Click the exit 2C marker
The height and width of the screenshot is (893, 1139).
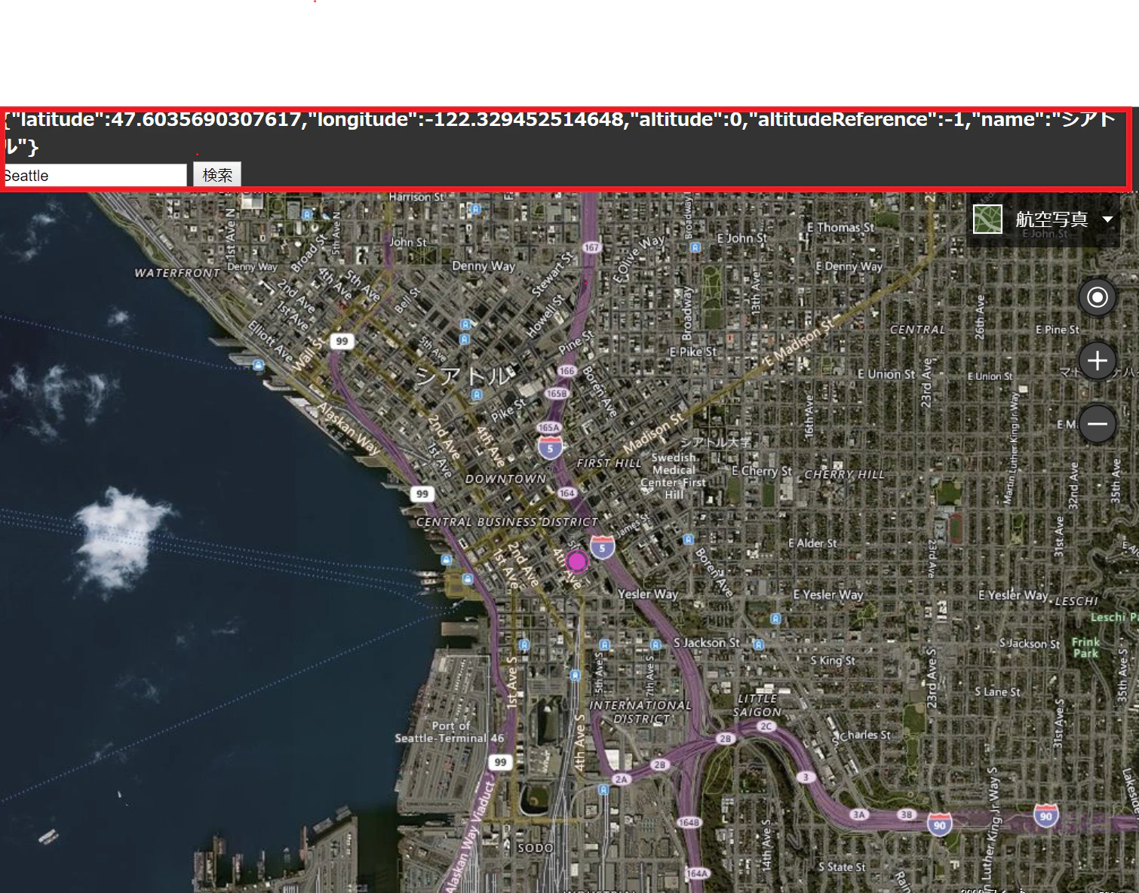tap(766, 726)
